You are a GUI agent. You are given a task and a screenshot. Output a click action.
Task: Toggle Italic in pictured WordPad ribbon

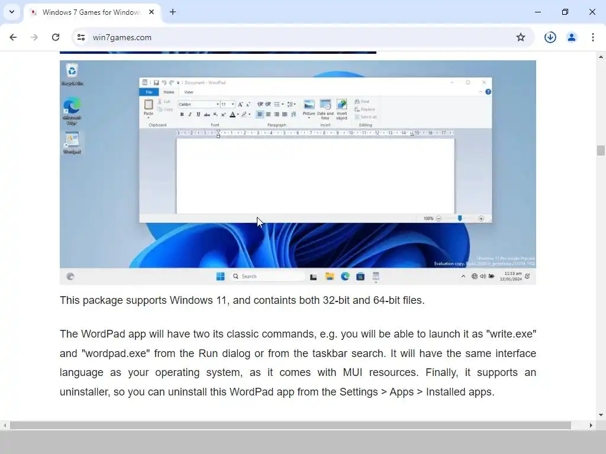pyautogui.click(x=190, y=114)
